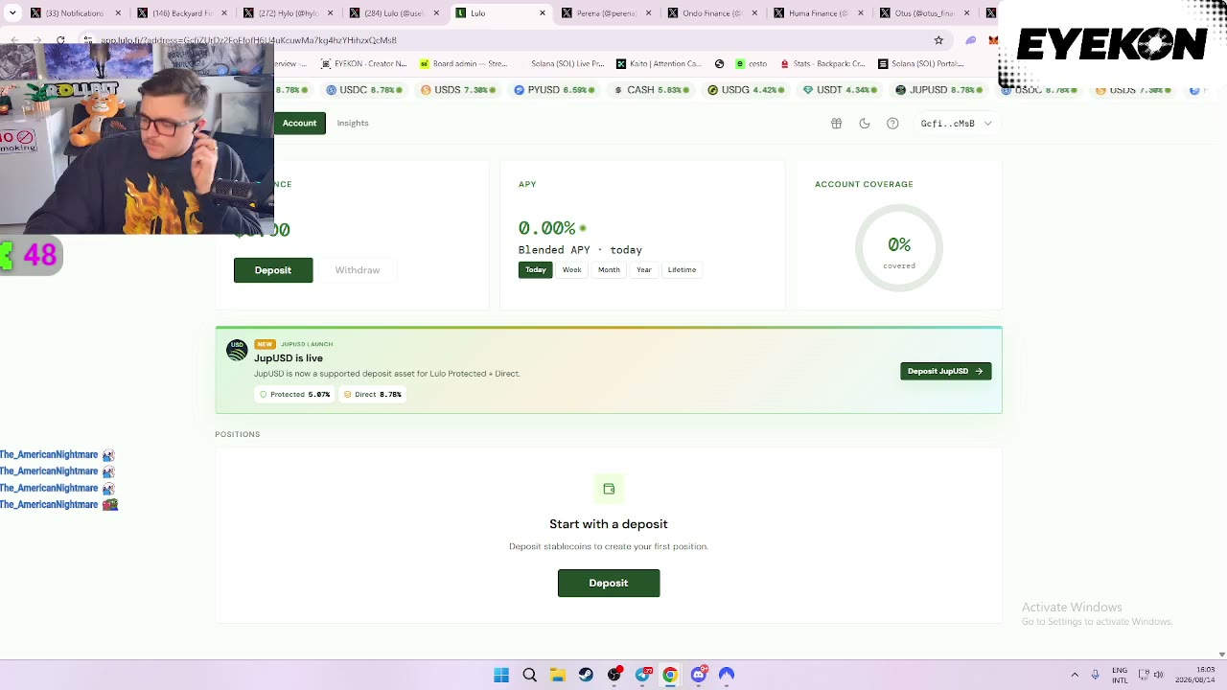Open the Solana (SOL) Portal bookmark
Image resolution: width=1227 pixels, height=690 pixels.
click(920, 64)
